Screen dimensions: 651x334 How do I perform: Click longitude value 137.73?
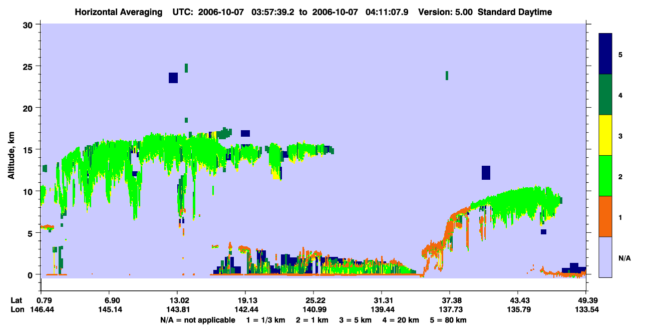click(450, 310)
